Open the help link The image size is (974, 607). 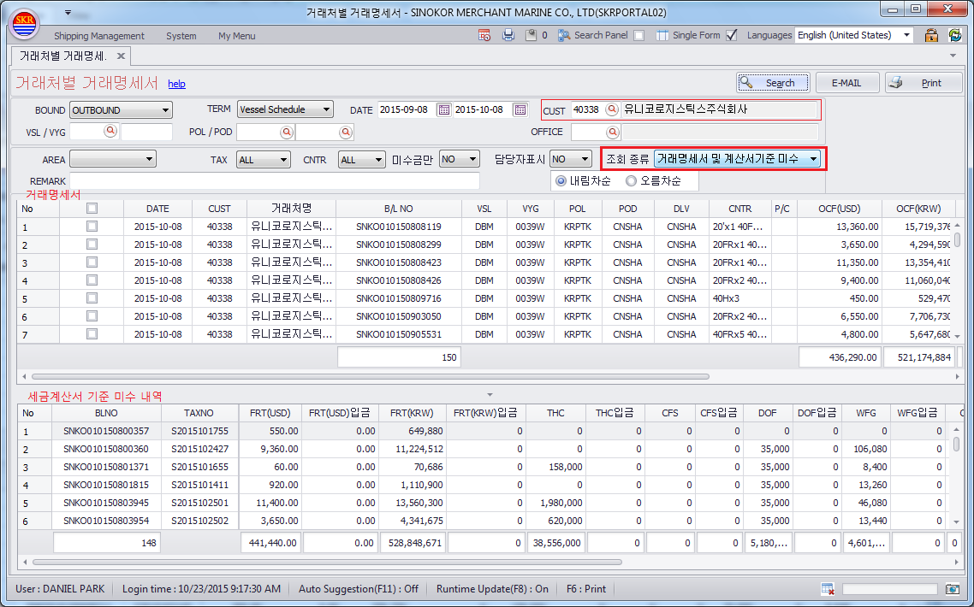pos(176,84)
